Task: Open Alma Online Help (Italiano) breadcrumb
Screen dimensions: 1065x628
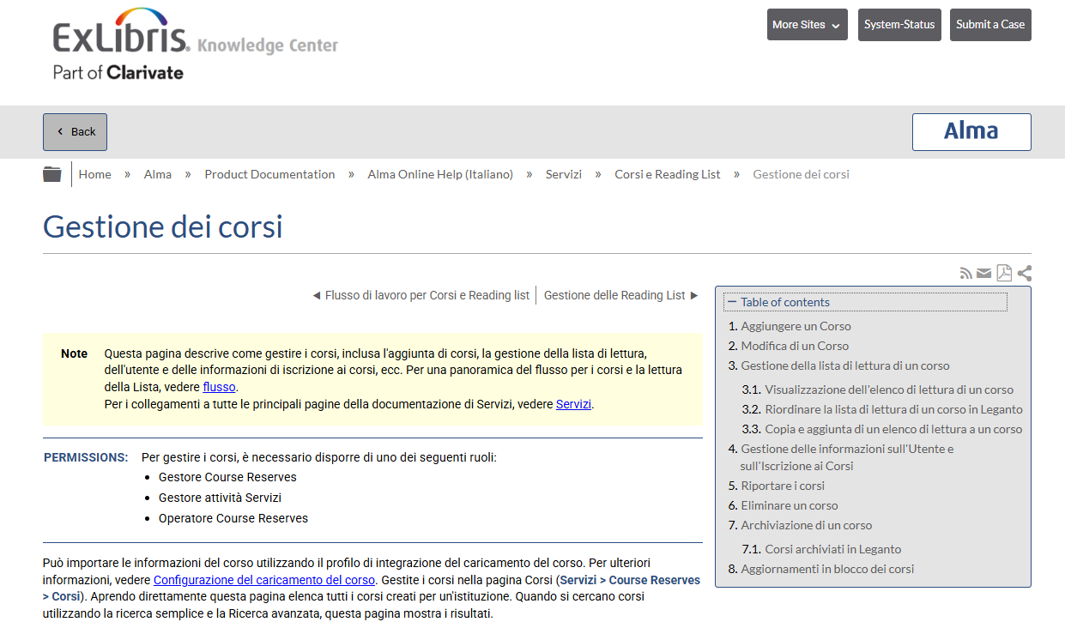Action: coord(440,174)
